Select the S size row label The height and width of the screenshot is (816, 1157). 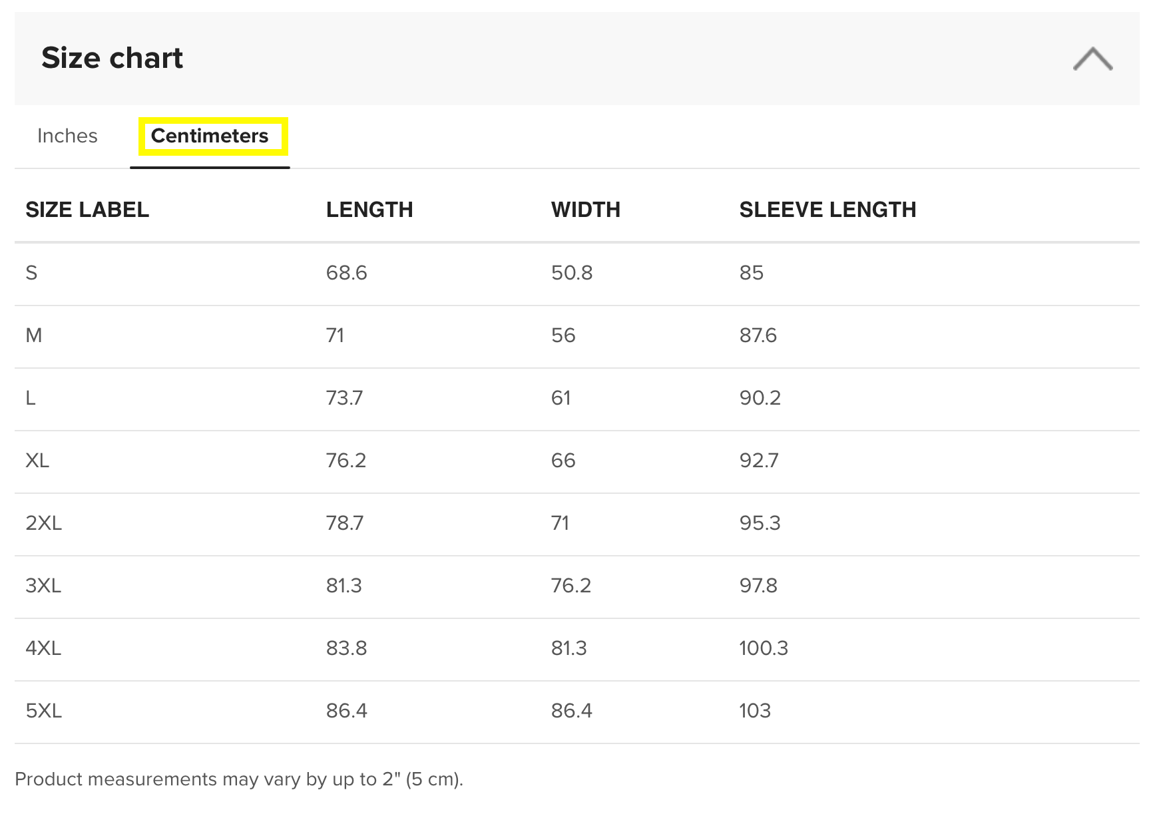[31, 273]
